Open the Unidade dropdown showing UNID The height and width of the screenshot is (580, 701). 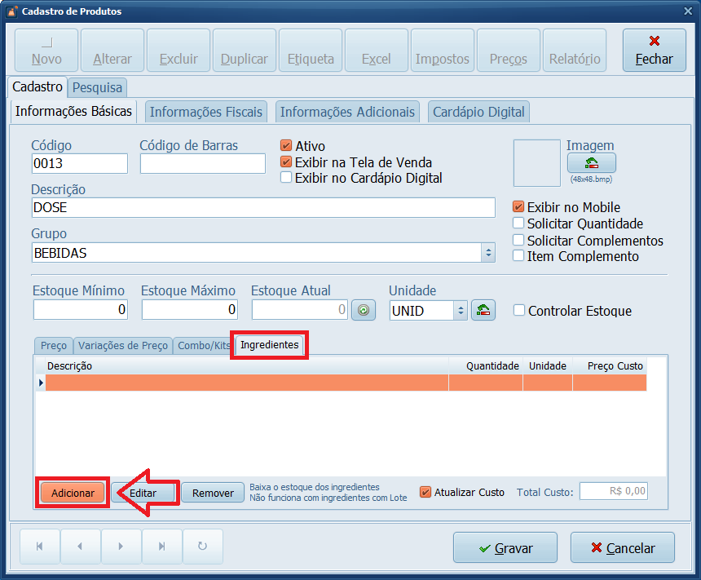[x=460, y=310]
